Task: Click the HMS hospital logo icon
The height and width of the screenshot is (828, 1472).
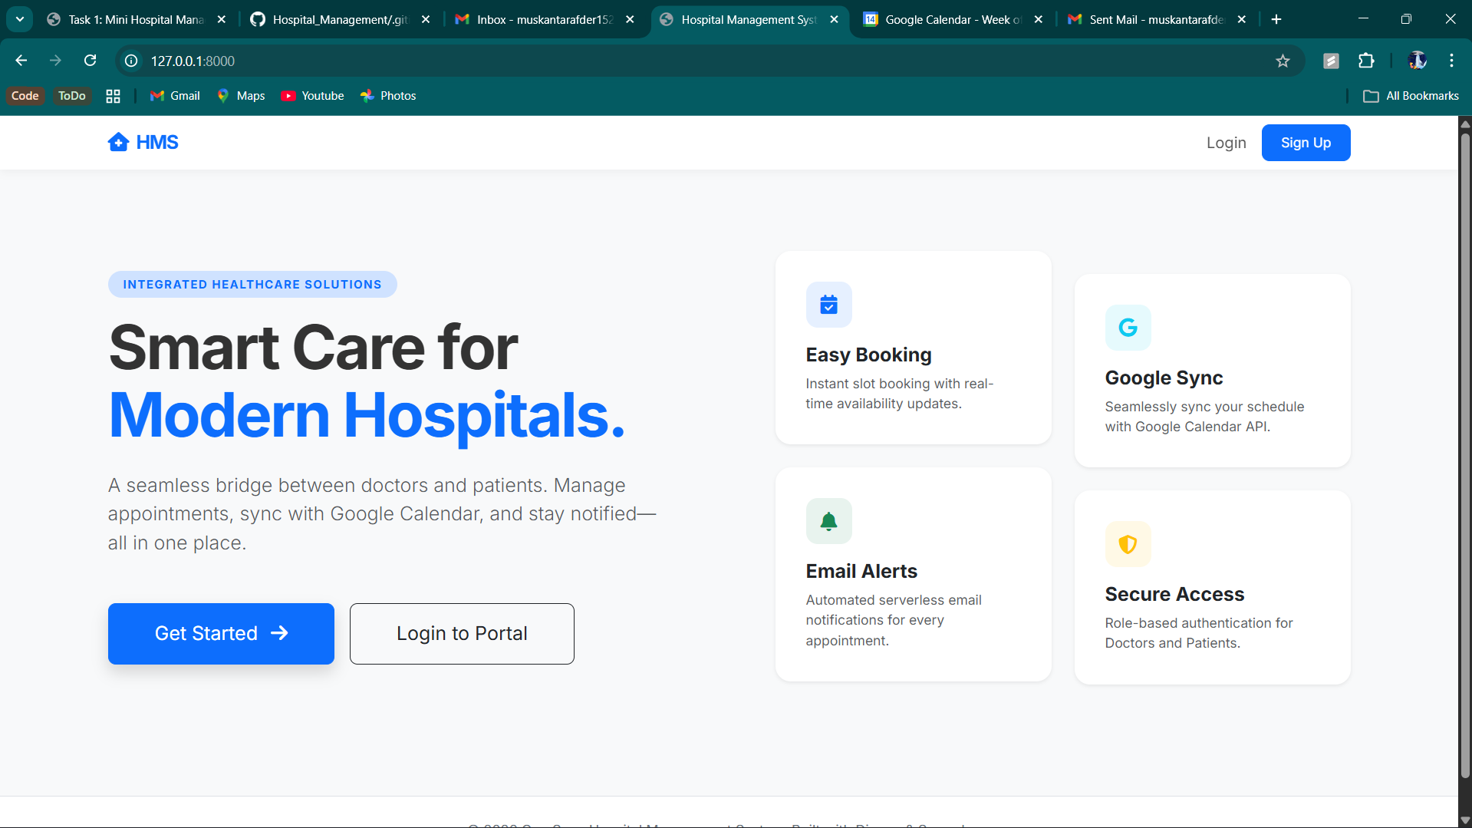Action: 118,142
